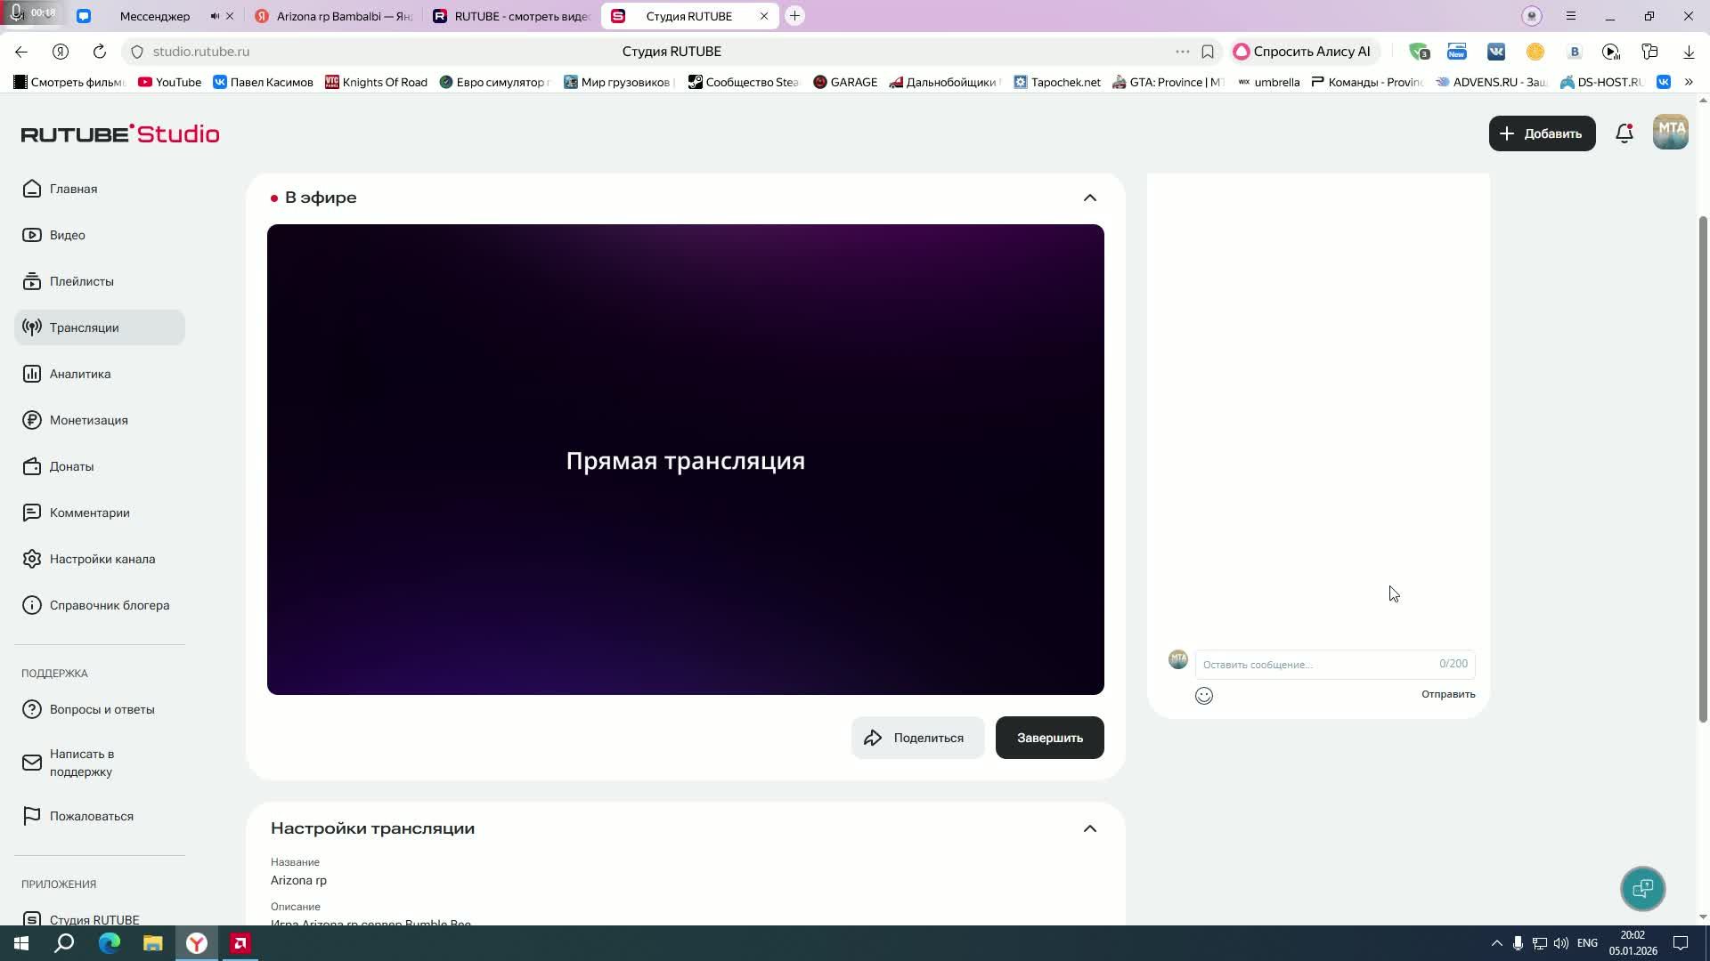Collapse the В эфире panel

coord(1089,198)
